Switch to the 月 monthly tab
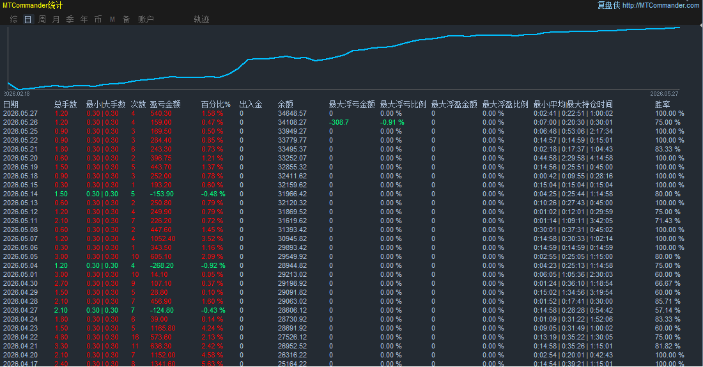This screenshot has height=367, width=703. pyautogui.click(x=56, y=19)
